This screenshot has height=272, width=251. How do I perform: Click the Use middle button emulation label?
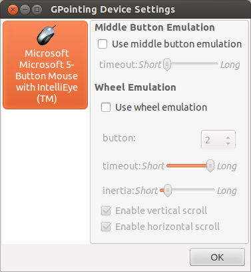(176, 44)
